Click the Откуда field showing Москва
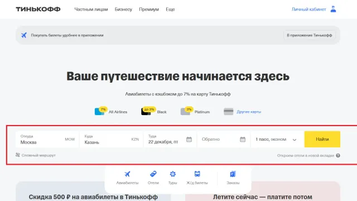 [x=47, y=139]
